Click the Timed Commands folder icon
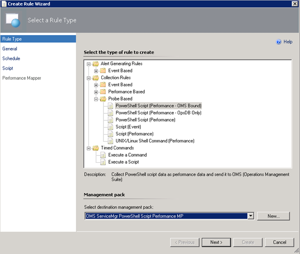The width and height of the screenshot is (300, 254). coord(96,148)
